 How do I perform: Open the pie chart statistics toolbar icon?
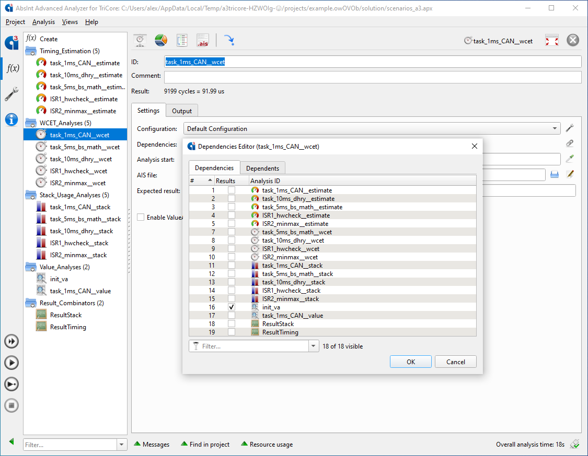[161, 40]
